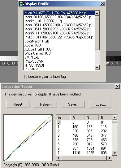Click the R value 639 cell

(x=75, y=140)
